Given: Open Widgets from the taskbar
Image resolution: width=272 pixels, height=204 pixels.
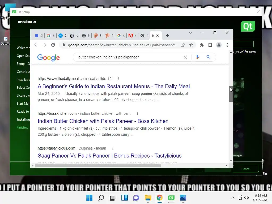Looking at the screenshot, I should (x=124, y=198).
